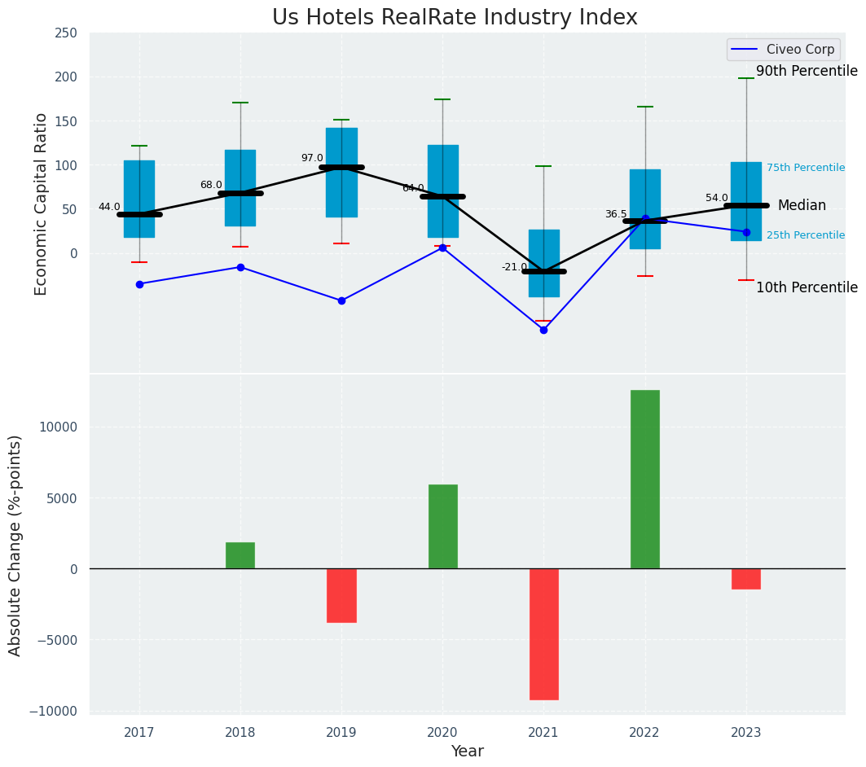
Task: Click the 10th Percentile annotation
Action: pos(806,287)
